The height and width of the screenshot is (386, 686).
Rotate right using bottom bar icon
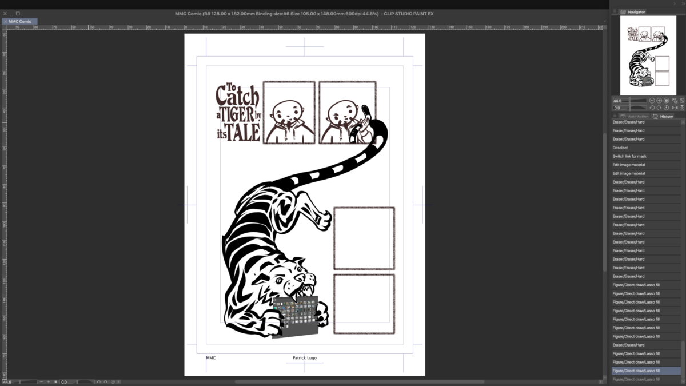106,381
